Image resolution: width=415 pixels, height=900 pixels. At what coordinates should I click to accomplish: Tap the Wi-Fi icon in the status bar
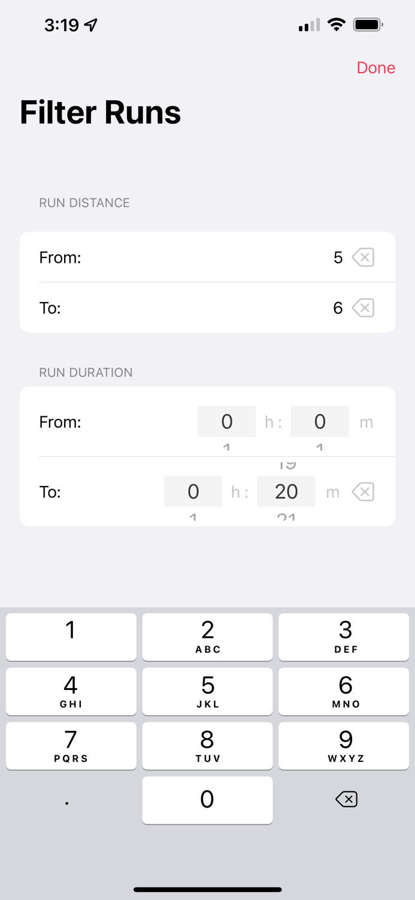(336, 24)
